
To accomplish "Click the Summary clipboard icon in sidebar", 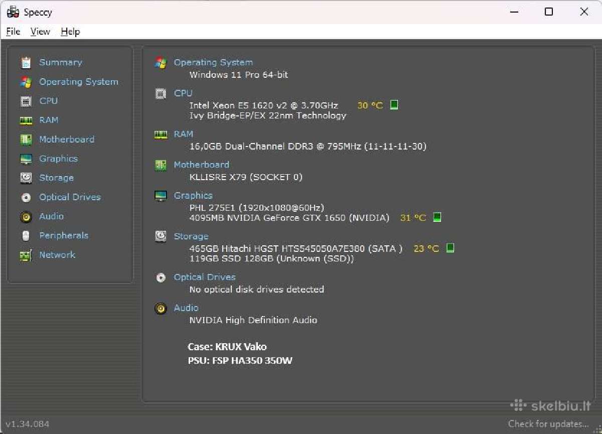I will [x=26, y=63].
